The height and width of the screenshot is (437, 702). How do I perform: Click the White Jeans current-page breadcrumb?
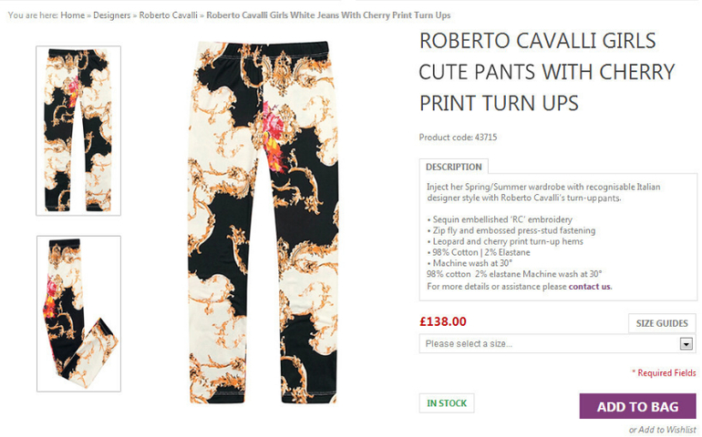pos(328,15)
